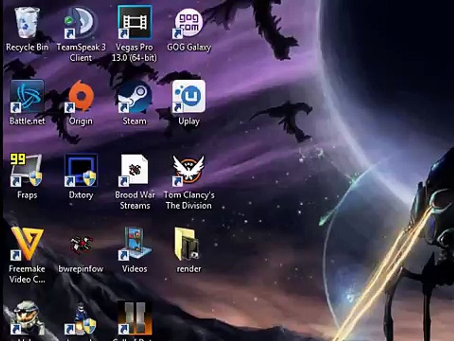Select the Vegas Pro 13.0 shortcut
This screenshot has width=454, height=341.
(x=135, y=23)
